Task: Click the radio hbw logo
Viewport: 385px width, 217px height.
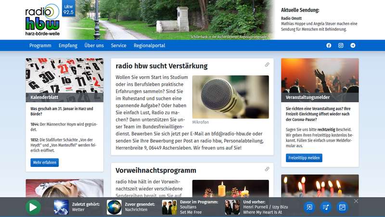Action: (x=42, y=19)
